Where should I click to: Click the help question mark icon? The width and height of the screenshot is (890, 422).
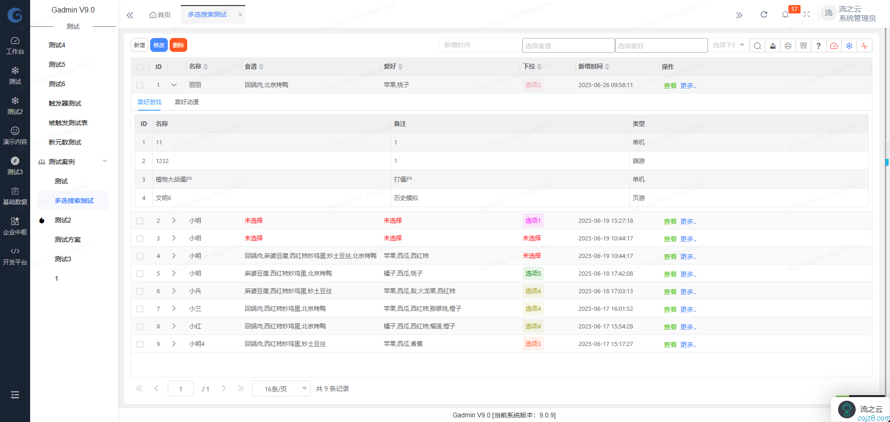click(x=819, y=45)
